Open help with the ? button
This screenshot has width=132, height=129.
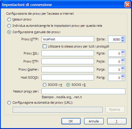pos(117,121)
